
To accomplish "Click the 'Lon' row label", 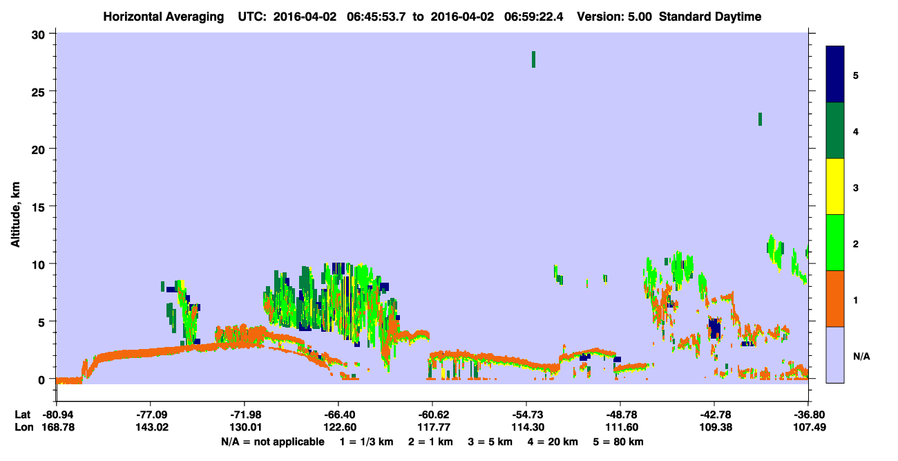I will pos(23,427).
